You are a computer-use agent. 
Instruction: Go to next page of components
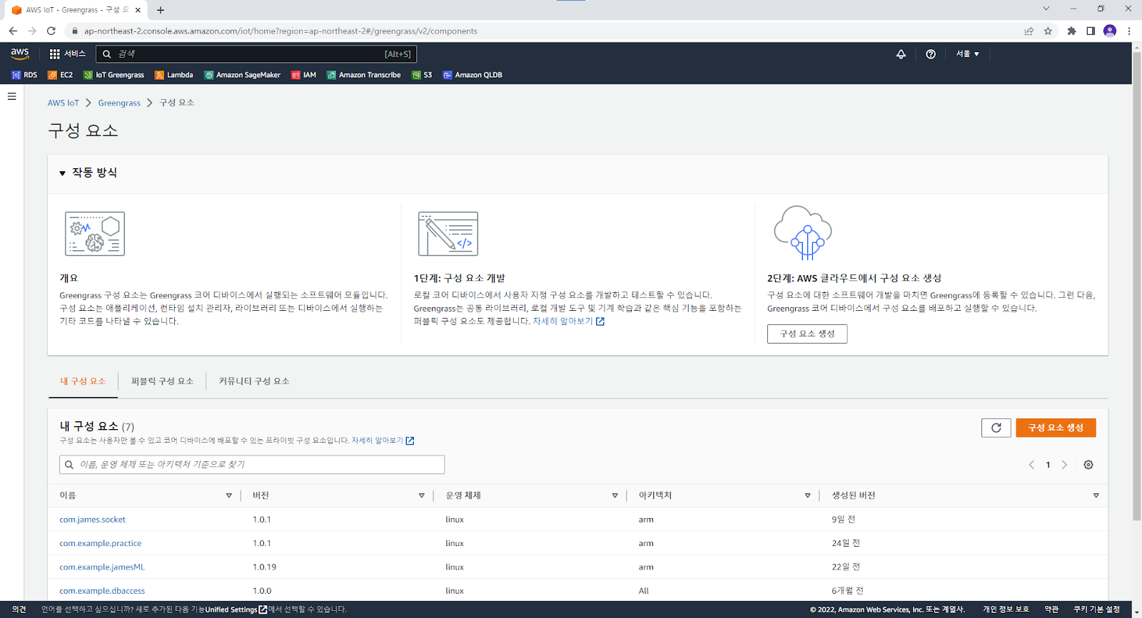[x=1064, y=465]
